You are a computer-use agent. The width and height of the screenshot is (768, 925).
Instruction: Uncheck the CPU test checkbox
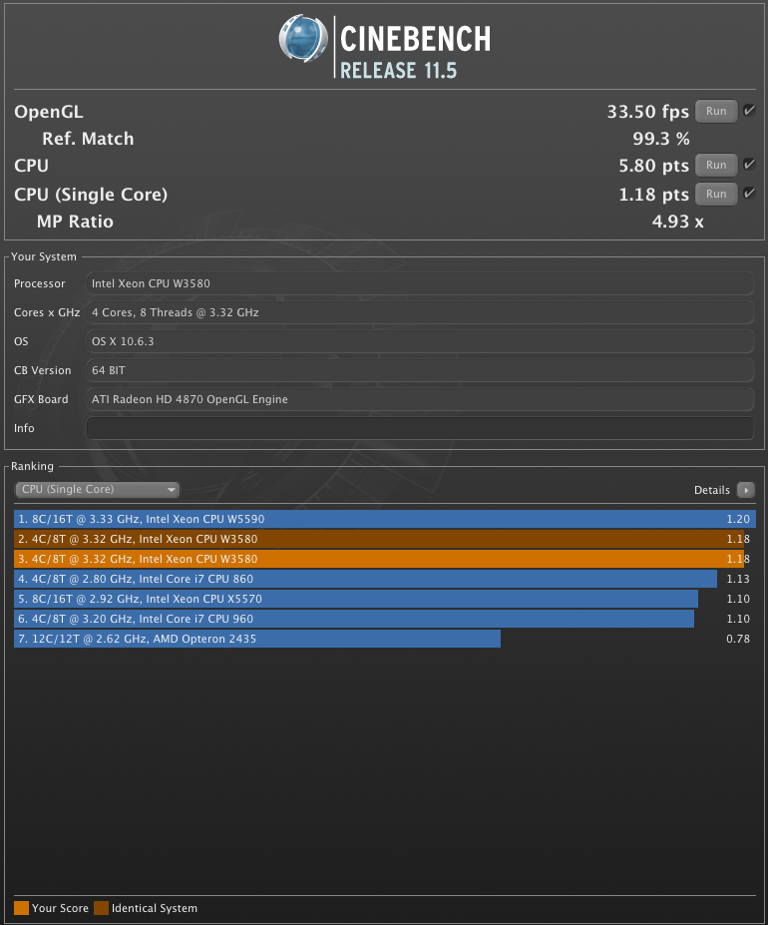[x=749, y=164]
